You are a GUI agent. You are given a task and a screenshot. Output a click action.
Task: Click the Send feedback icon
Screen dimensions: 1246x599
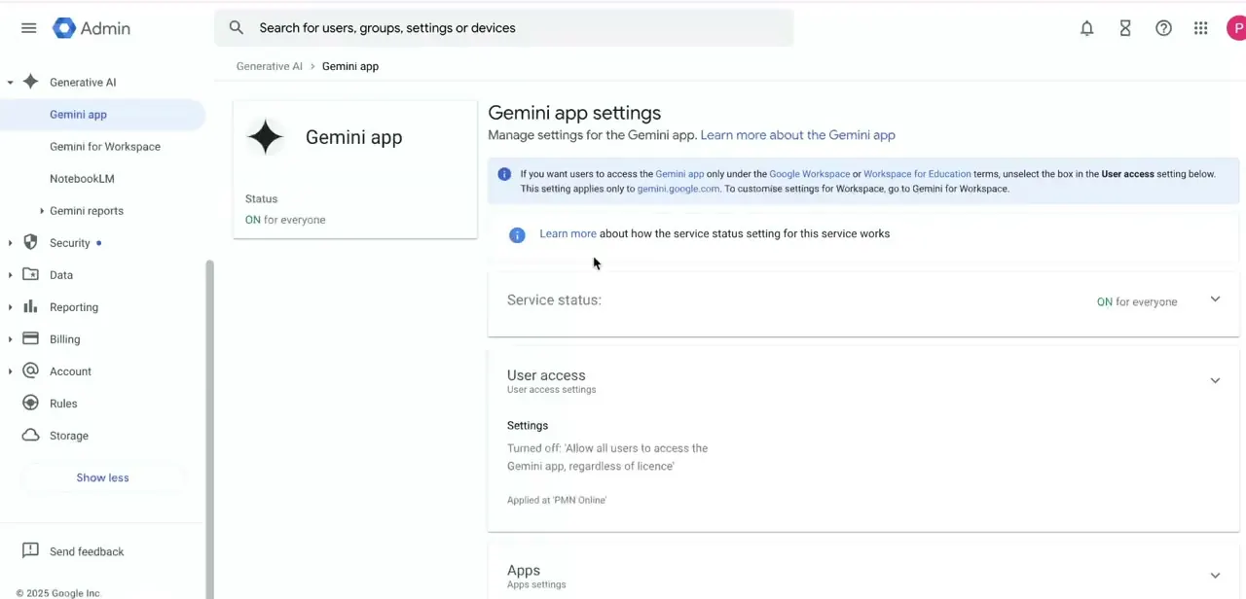tap(31, 550)
